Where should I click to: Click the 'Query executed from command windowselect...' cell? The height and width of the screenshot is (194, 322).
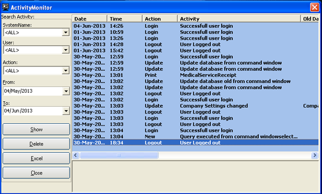239,137
